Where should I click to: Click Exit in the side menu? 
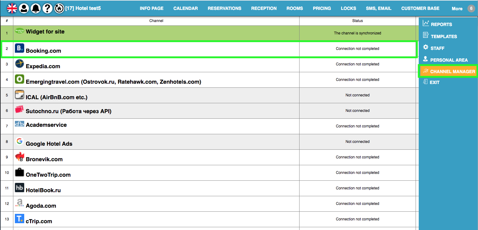[434, 82]
